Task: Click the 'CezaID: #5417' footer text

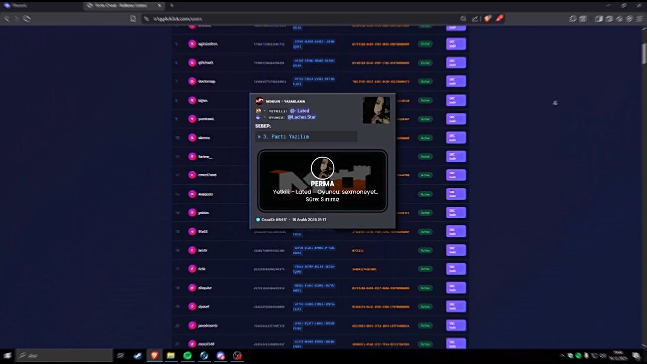Action: tap(274, 220)
